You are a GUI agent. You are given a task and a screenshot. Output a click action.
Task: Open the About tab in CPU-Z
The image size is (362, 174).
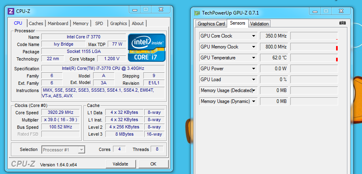(138, 23)
